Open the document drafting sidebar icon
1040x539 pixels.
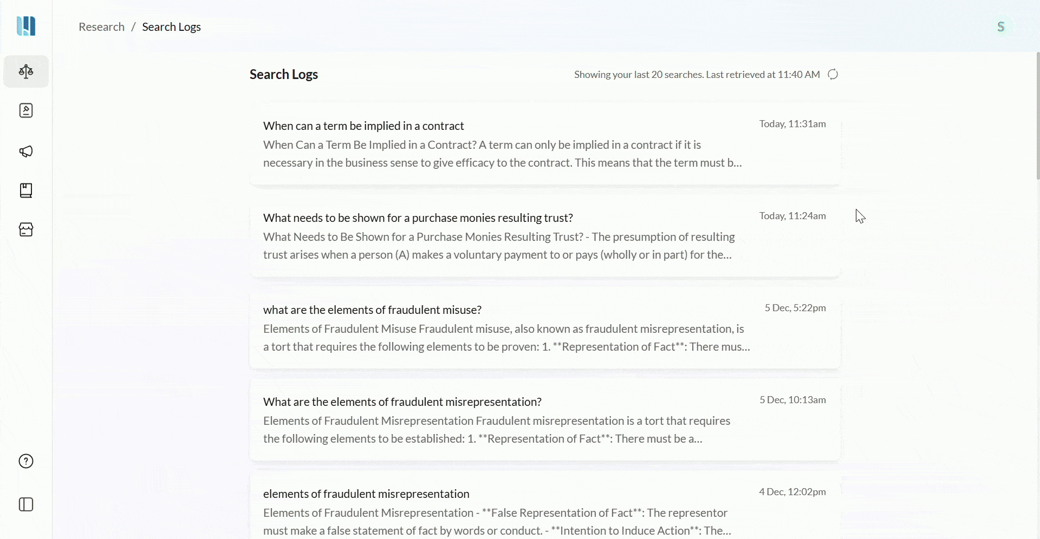pyautogui.click(x=26, y=111)
